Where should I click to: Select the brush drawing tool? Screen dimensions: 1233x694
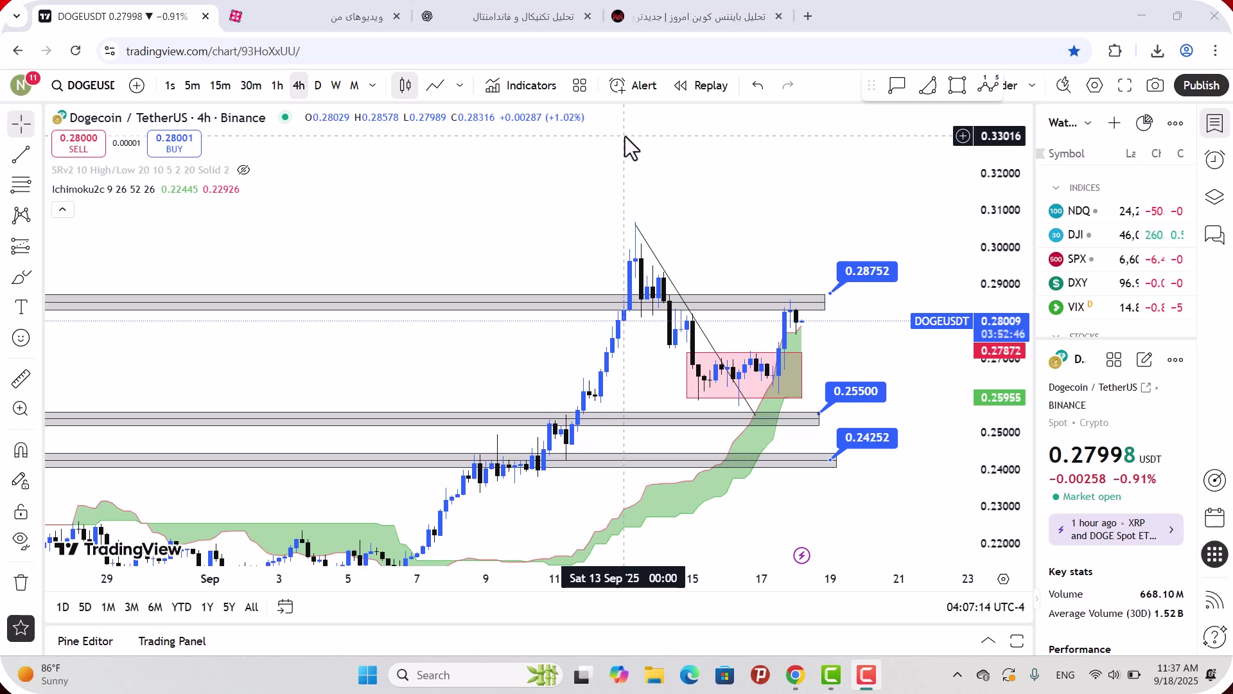pos(21,277)
